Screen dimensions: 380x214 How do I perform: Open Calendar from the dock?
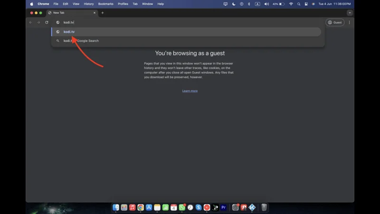(174, 207)
